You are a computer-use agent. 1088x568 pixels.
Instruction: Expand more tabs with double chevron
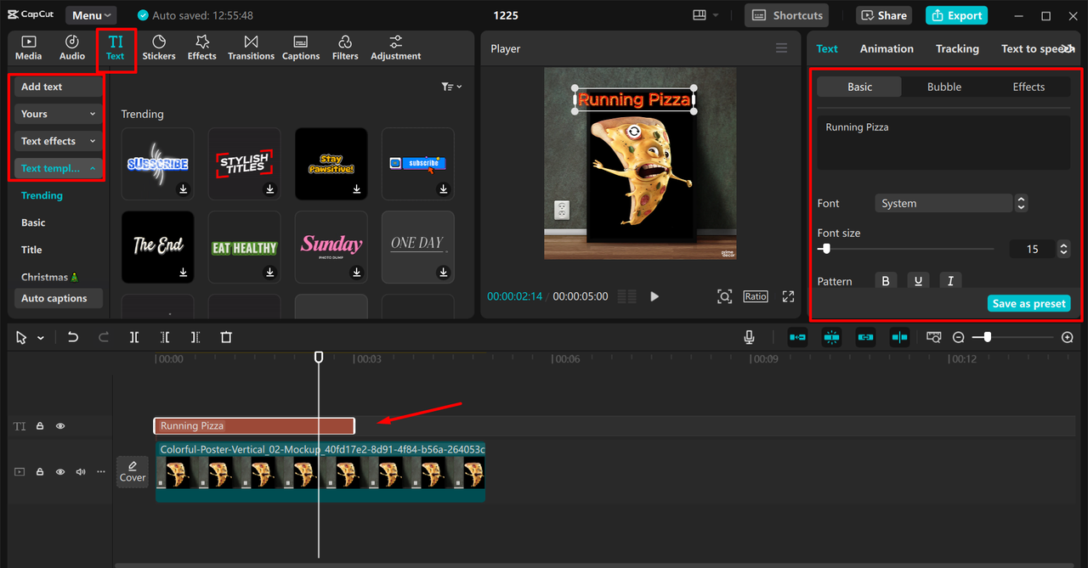pos(1069,48)
